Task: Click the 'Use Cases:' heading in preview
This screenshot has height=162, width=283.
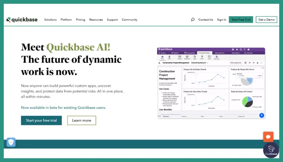Action: pos(164,89)
